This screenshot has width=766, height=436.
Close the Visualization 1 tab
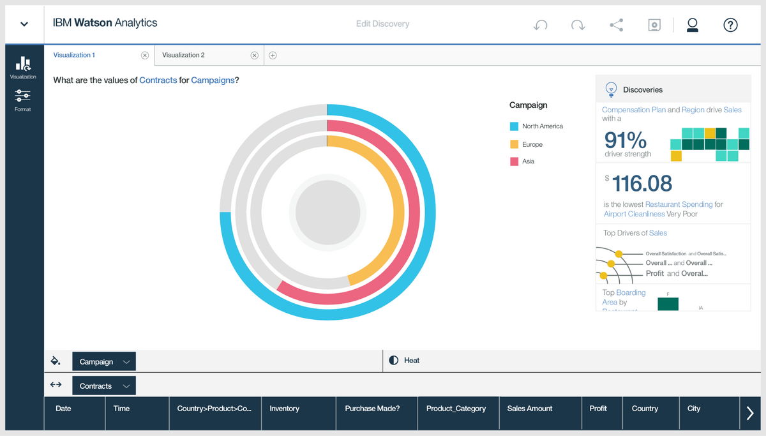145,56
